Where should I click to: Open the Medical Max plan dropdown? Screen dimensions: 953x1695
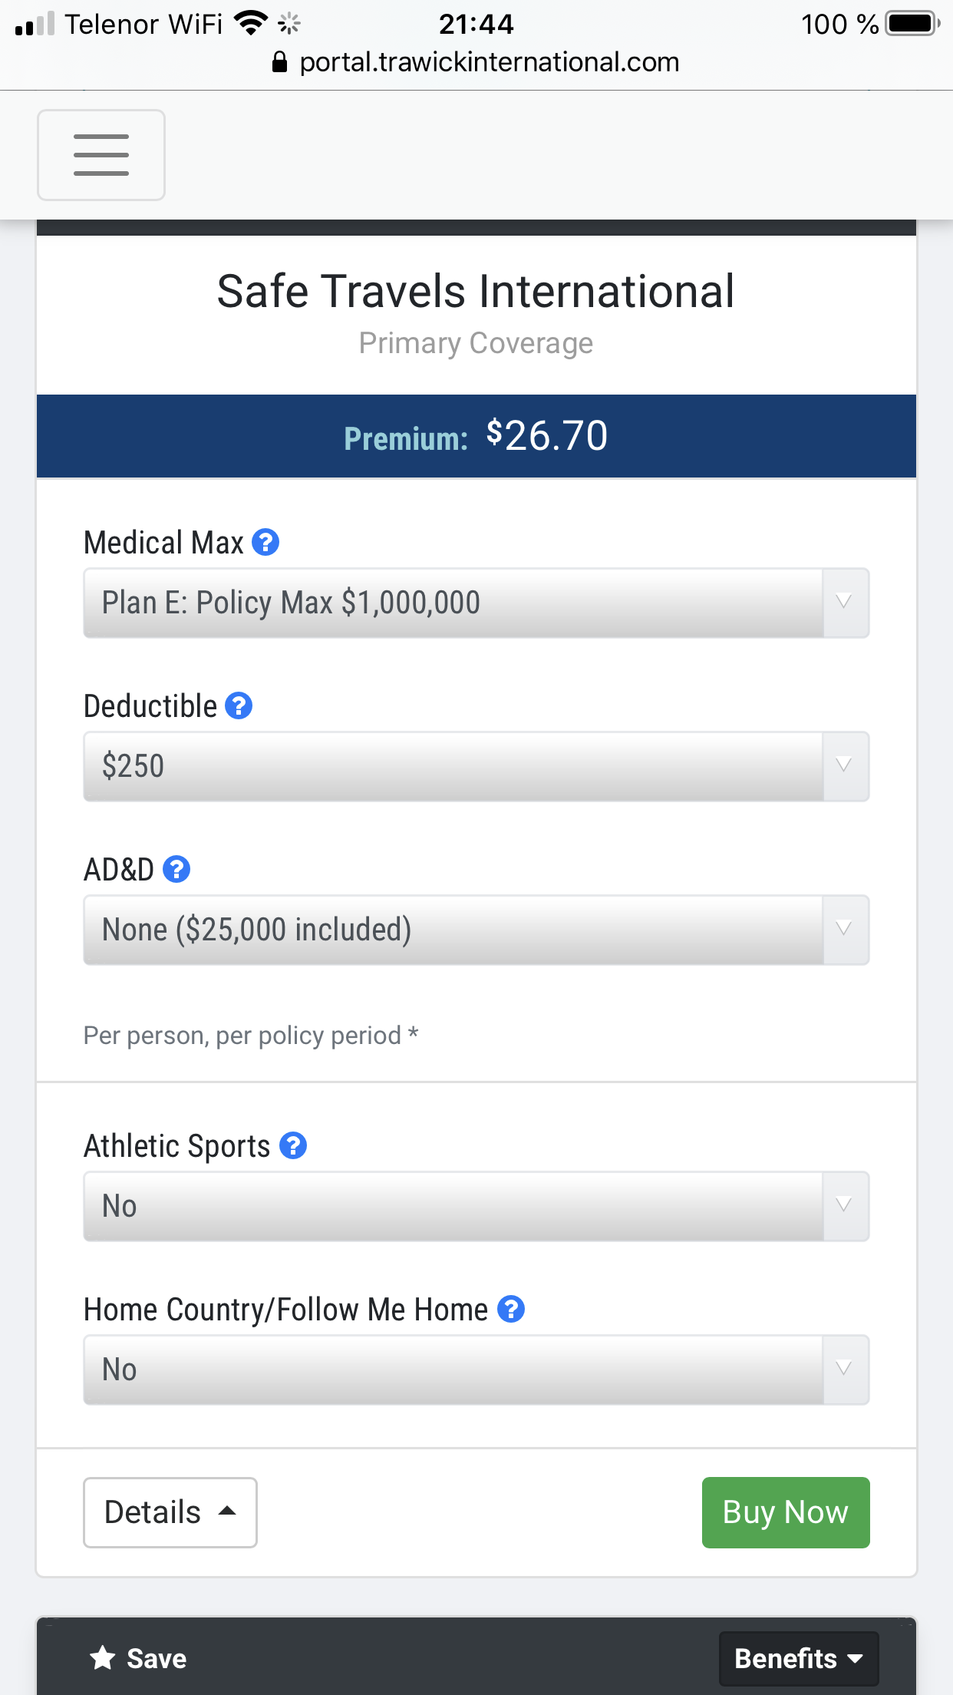click(x=476, y=603)
